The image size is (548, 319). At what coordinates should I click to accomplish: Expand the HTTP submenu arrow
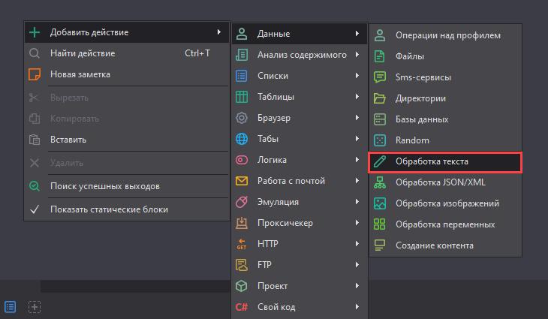coord(357,244)
